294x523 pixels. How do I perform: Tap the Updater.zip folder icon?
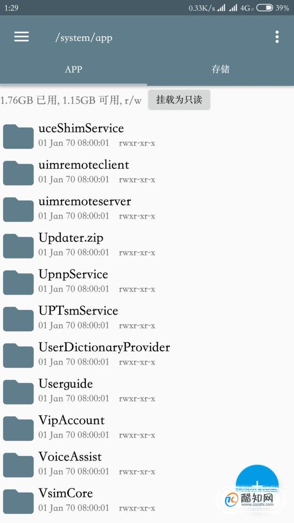[x=18, y=246]
